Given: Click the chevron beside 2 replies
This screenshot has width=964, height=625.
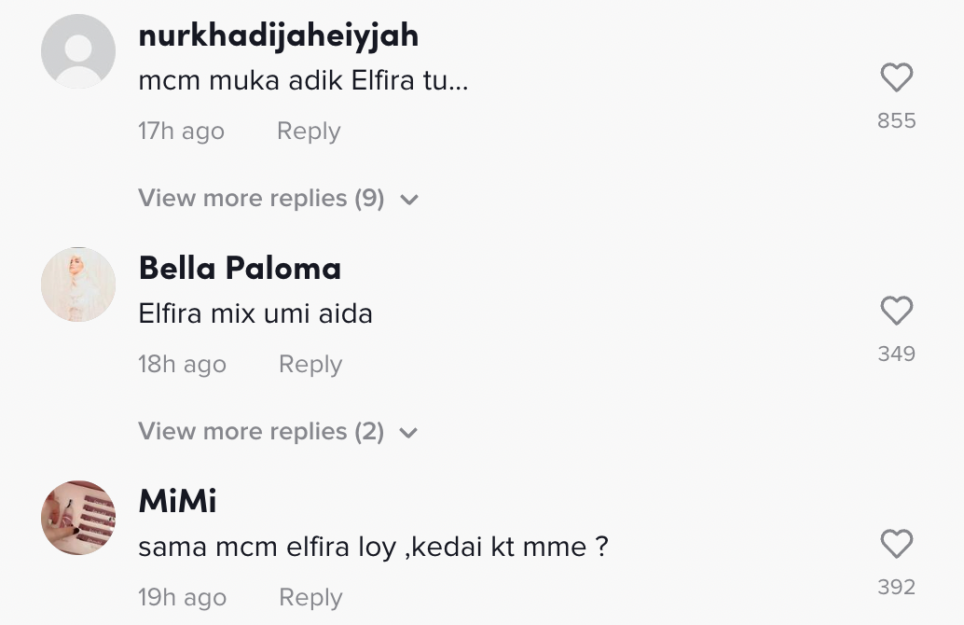Looking at the screenshot, I should (408, 433).
